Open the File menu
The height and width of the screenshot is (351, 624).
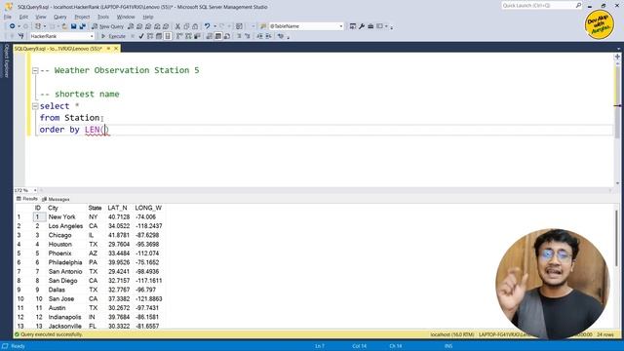pyautogui.click(x=8, y=17)
